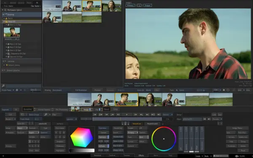Select the Primary viewer tab

click(x=130, y=5)
